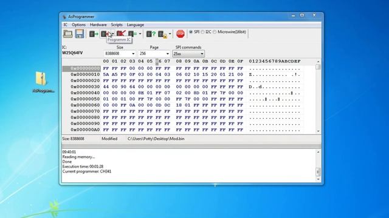The image size is (389, 218).
Task: Click the 00 column header in hex view
Action: 106,61
